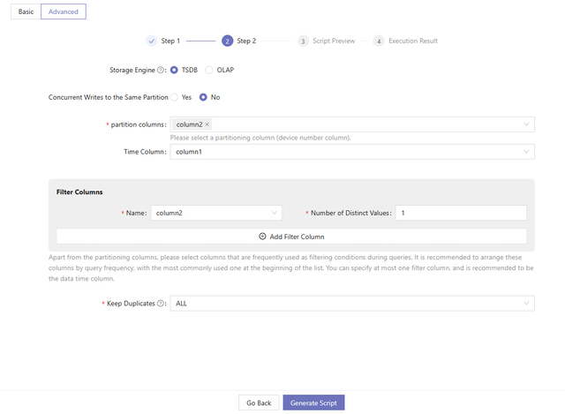The image size is (565, 414).
Task: Open the filter column Name dropdown
Action: [274, 213]
